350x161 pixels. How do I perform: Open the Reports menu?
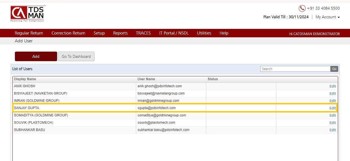pos(120,33)
